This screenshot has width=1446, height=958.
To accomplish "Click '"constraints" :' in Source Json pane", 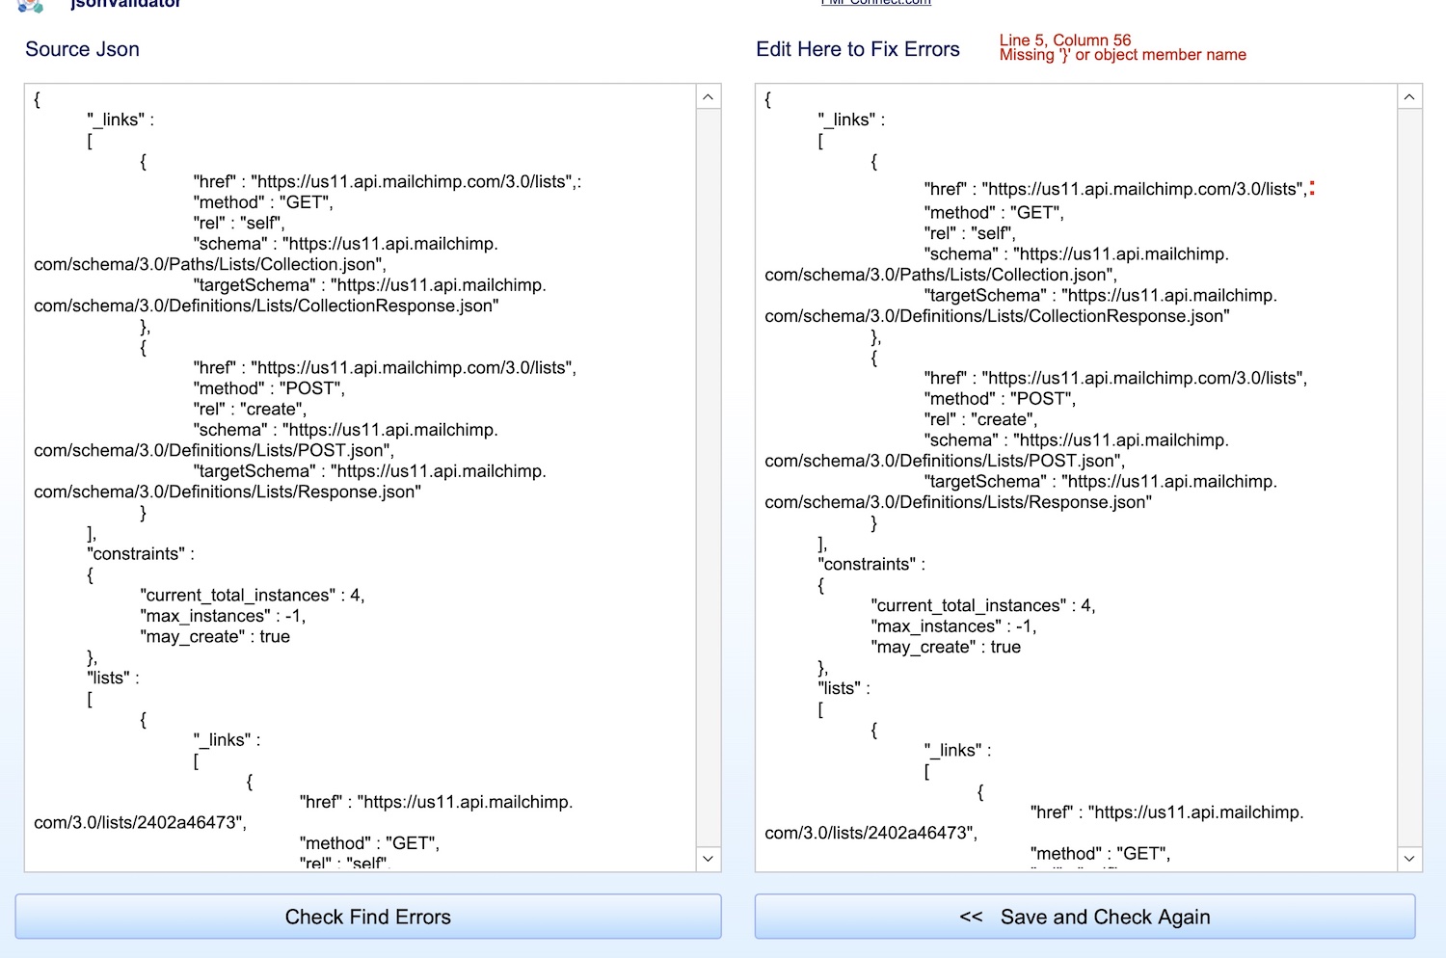I will 141,554.
